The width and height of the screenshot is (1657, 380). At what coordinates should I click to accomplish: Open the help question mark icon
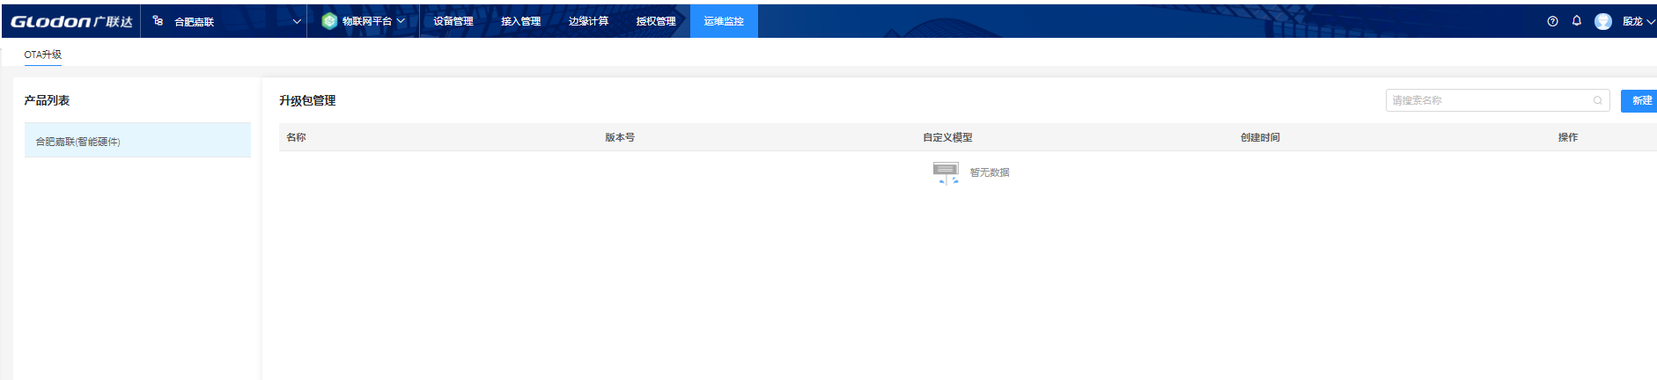(1552, 21)
